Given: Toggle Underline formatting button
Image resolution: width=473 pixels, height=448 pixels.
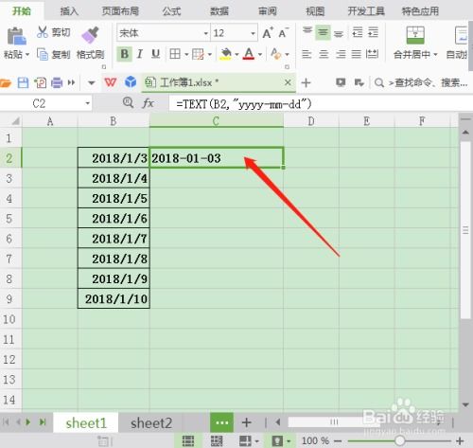Looking at the screenshot, I should pos(155,54).
